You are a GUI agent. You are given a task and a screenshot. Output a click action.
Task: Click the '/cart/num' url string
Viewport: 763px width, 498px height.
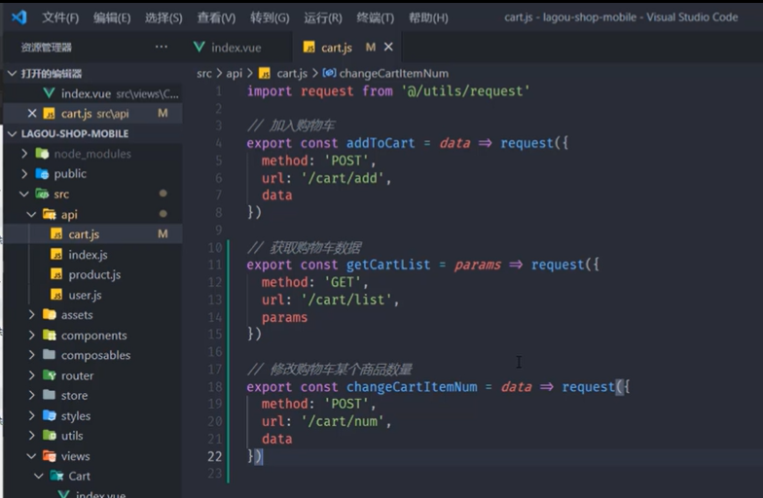tap(343, 421)
